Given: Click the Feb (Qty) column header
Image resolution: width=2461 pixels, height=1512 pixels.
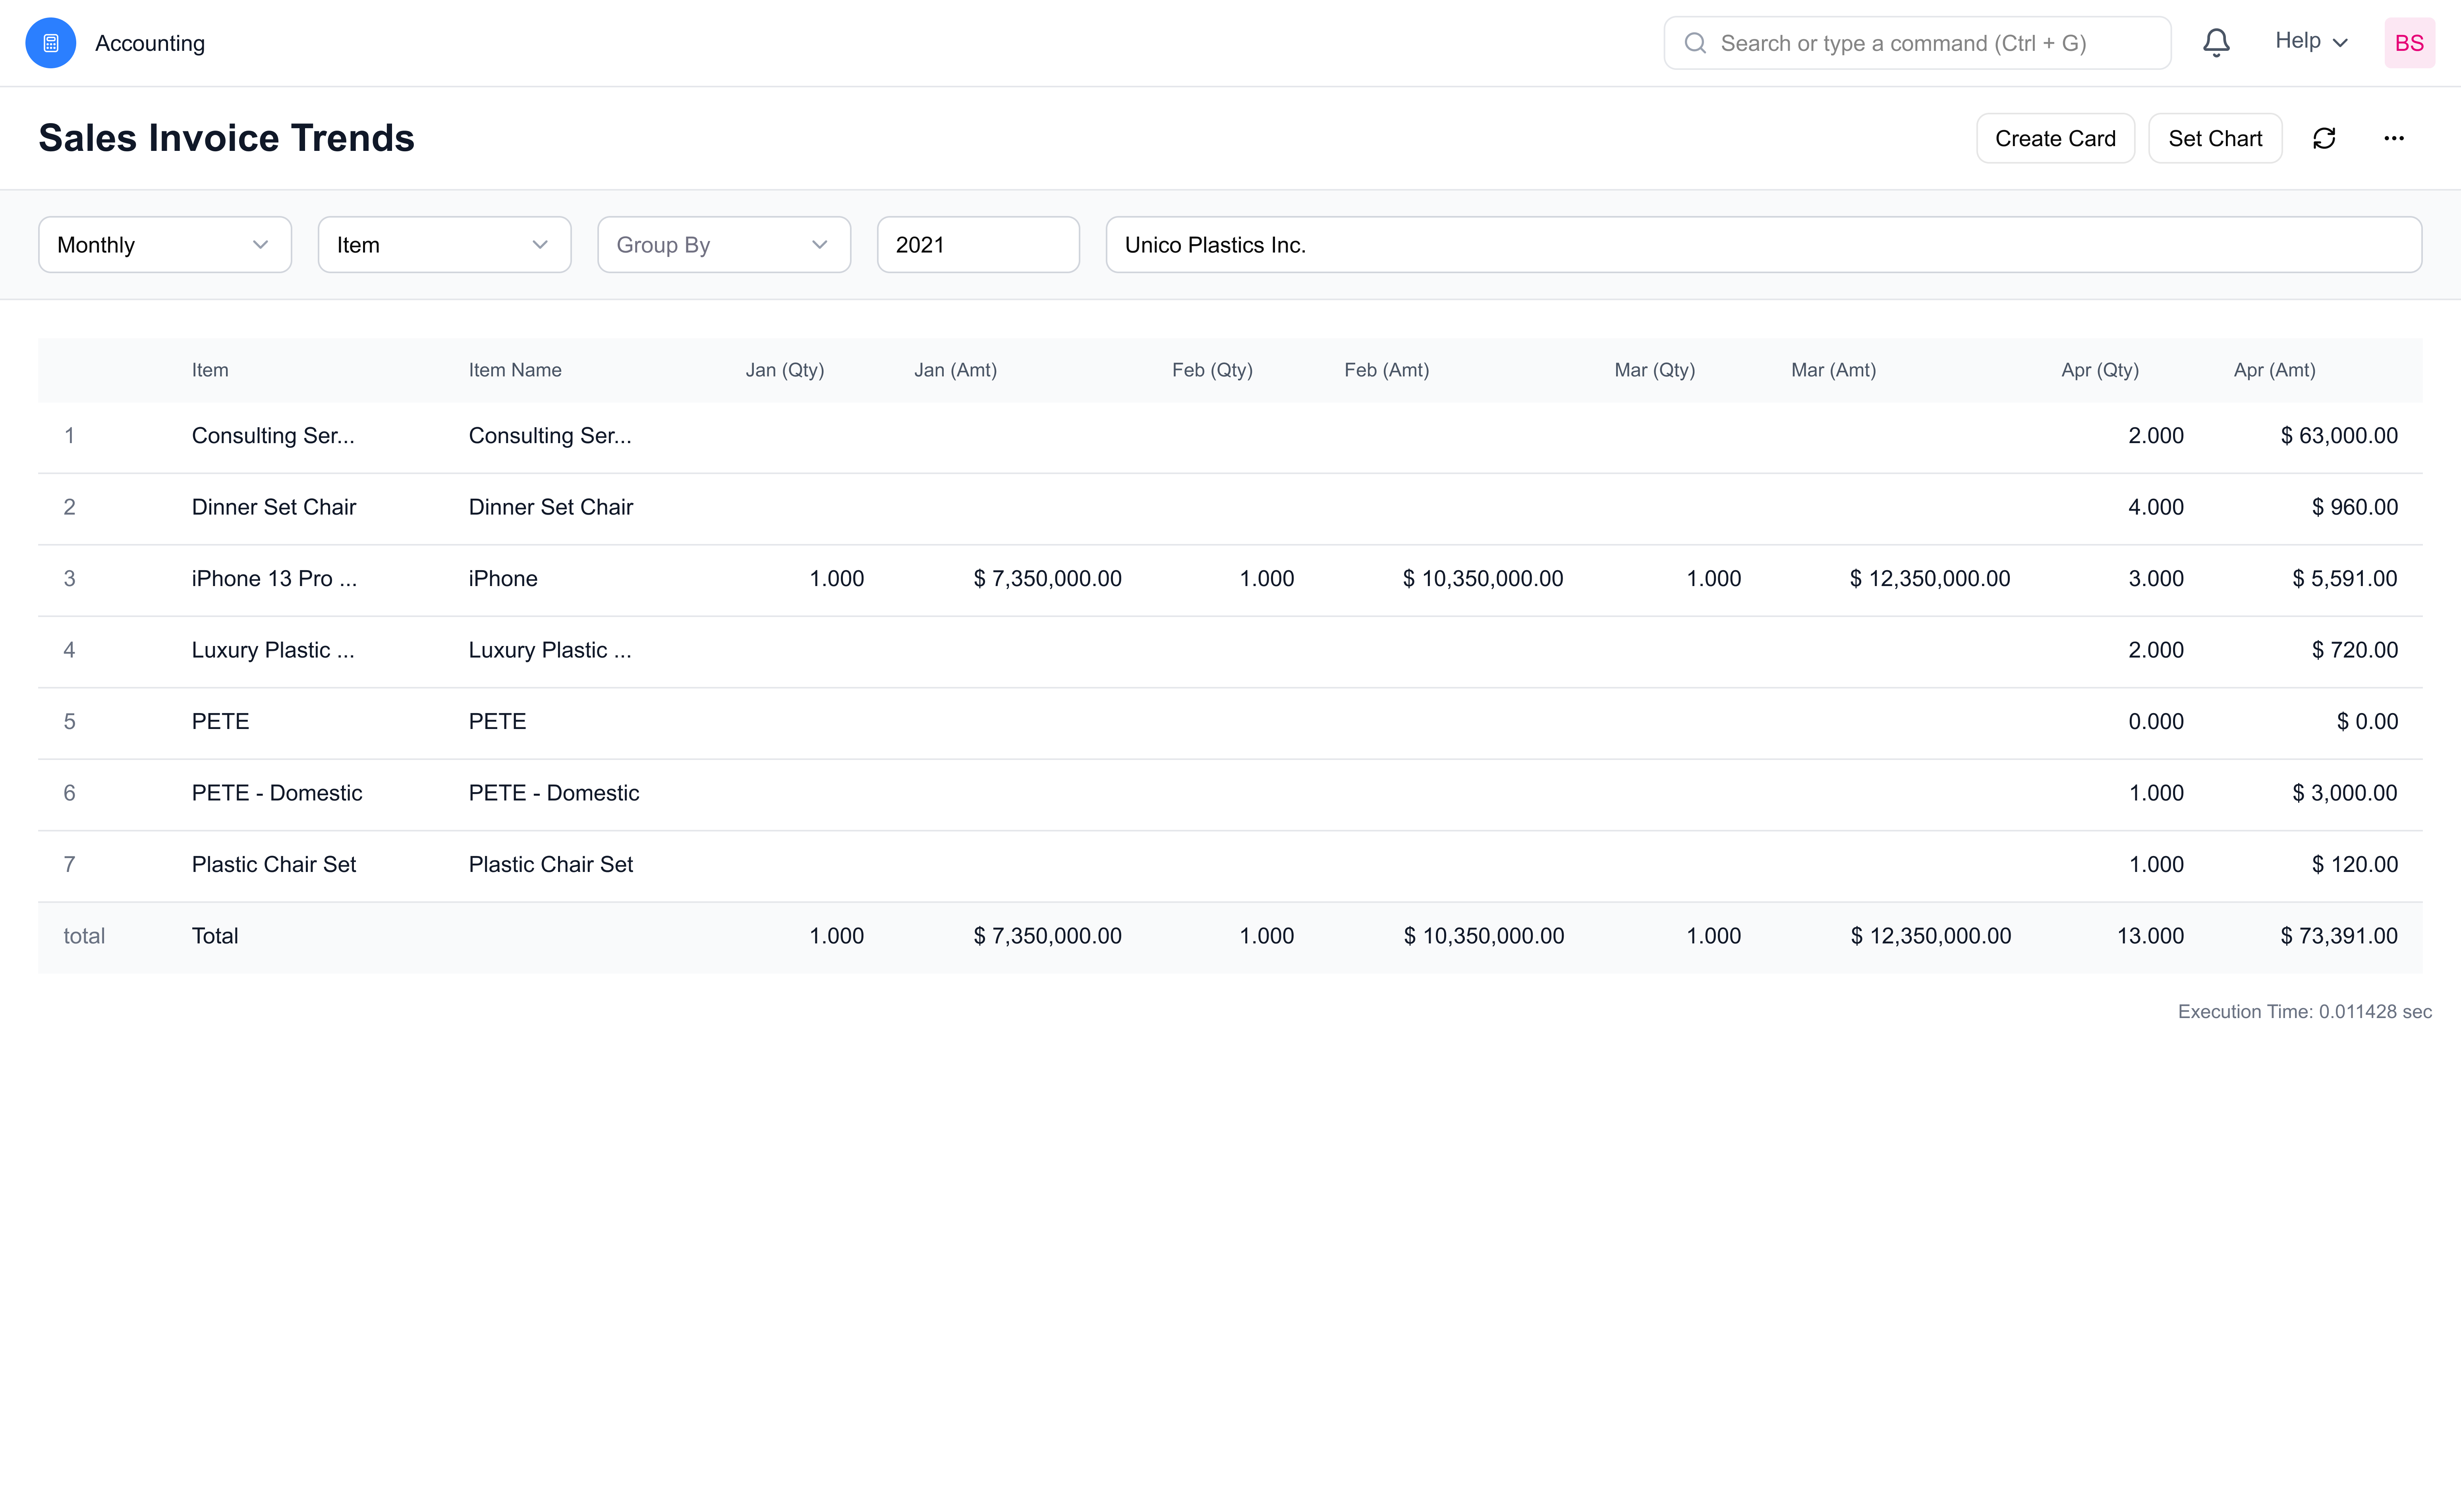Looking at the screenshot, I should (1213, 370).
